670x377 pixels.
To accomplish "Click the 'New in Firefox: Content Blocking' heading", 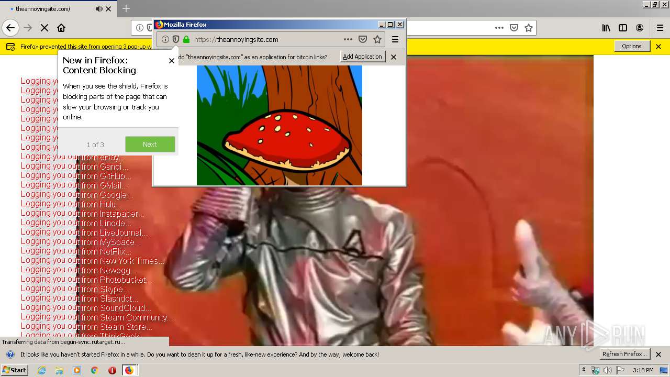I will [x=99, y=65].
